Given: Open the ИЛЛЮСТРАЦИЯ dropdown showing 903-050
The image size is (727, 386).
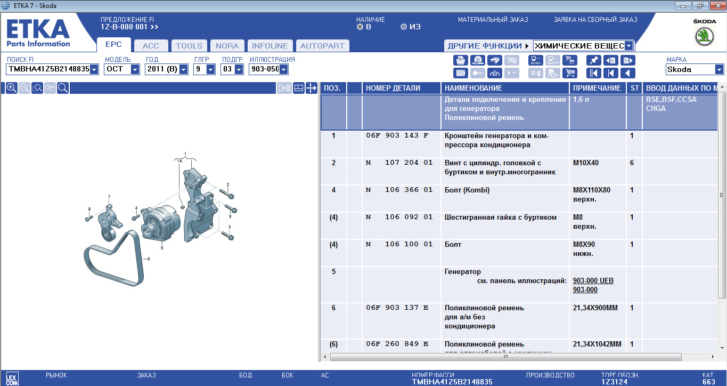Looking at the screenshot, I should [x=284, y=69].
